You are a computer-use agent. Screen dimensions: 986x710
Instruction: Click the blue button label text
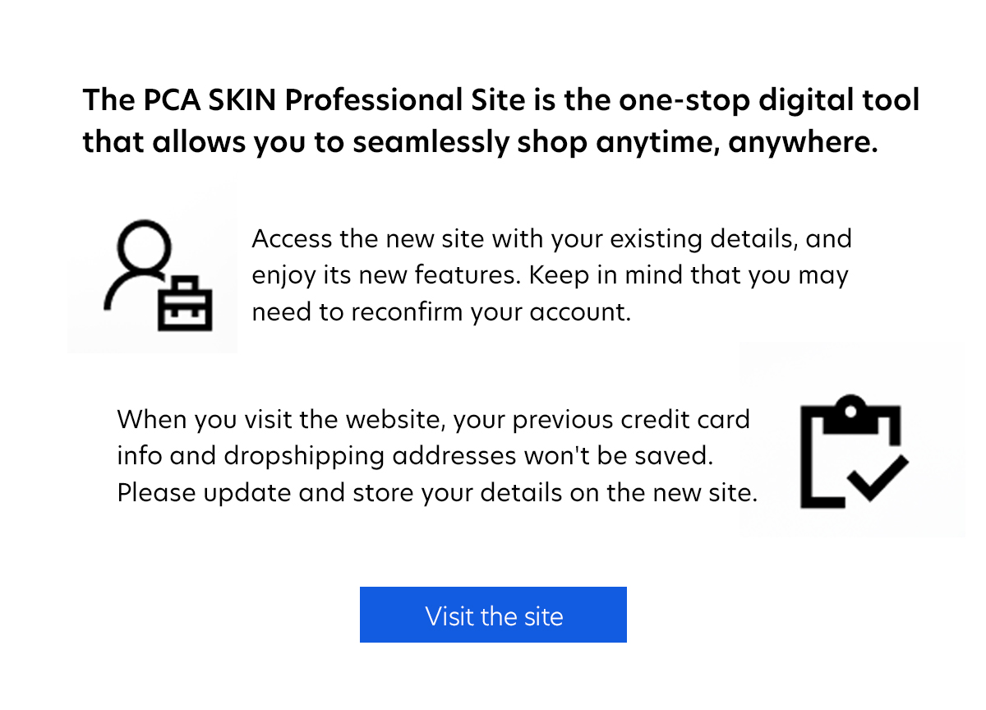tap(493, 615)
